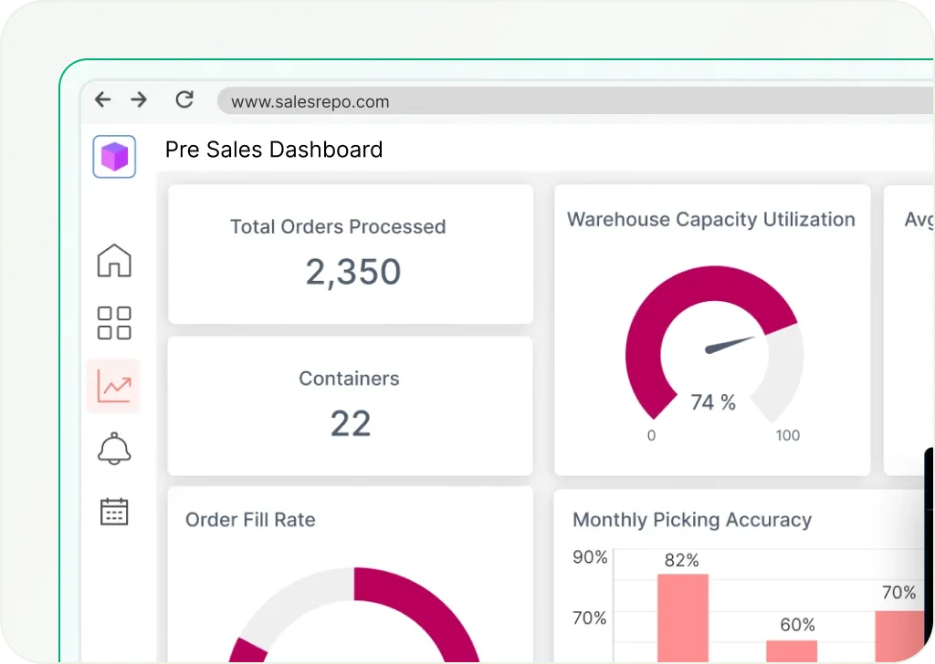Click the Pre Sales Dashboard title

(x=273, y=150)
